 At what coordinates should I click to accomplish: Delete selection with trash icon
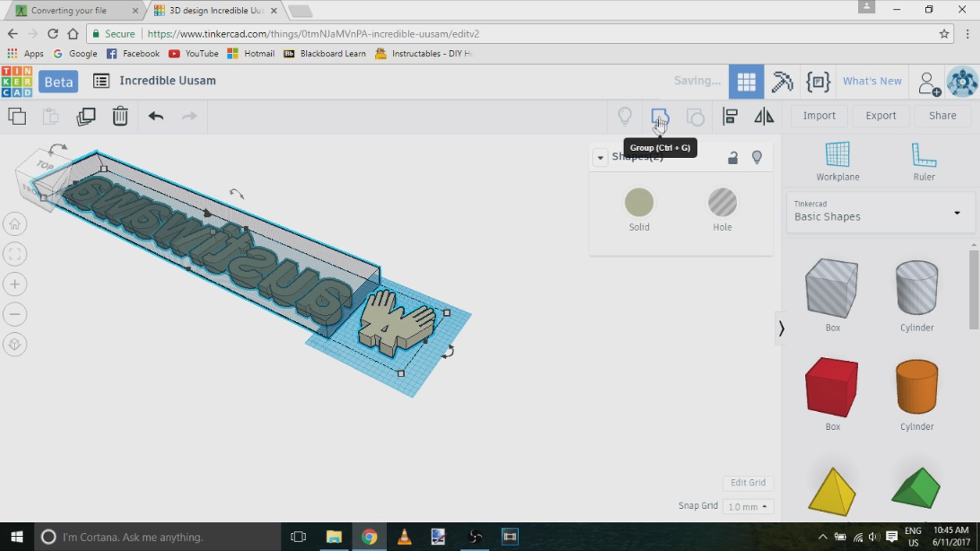[120, 116]
